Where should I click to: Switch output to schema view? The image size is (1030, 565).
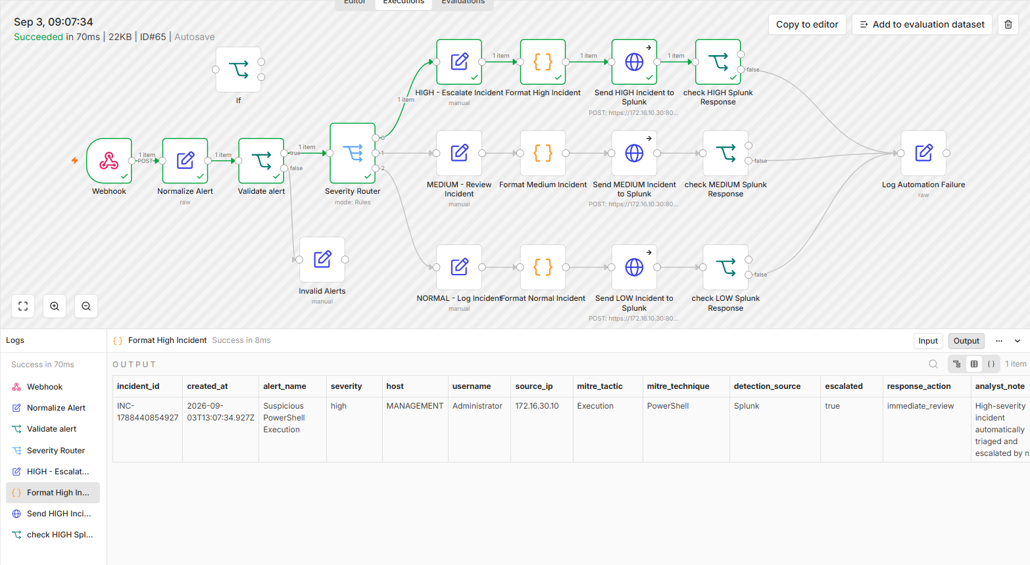tap(957, 364)
